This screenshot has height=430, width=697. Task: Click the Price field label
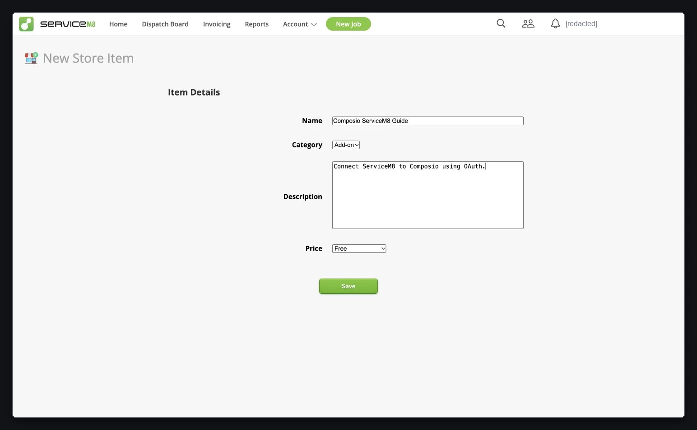click(x=314, y=248)
